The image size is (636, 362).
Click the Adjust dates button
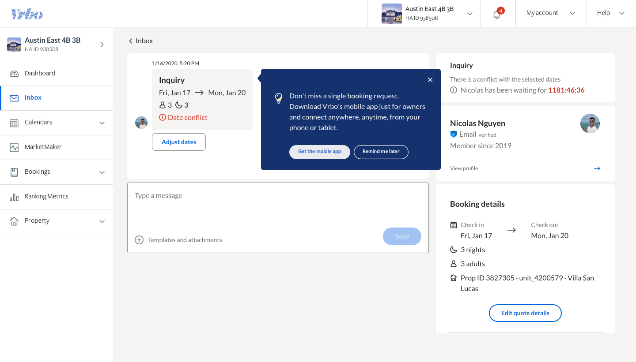pos(179,142)
